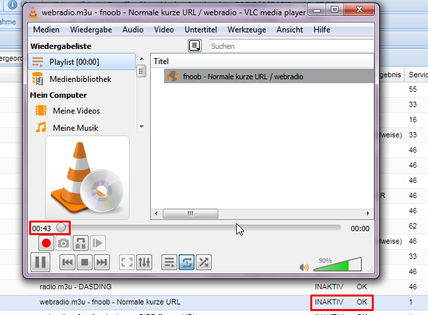Set A-B loop points
Viewport: 428px width, 315px height.
(x=81, y=243)
